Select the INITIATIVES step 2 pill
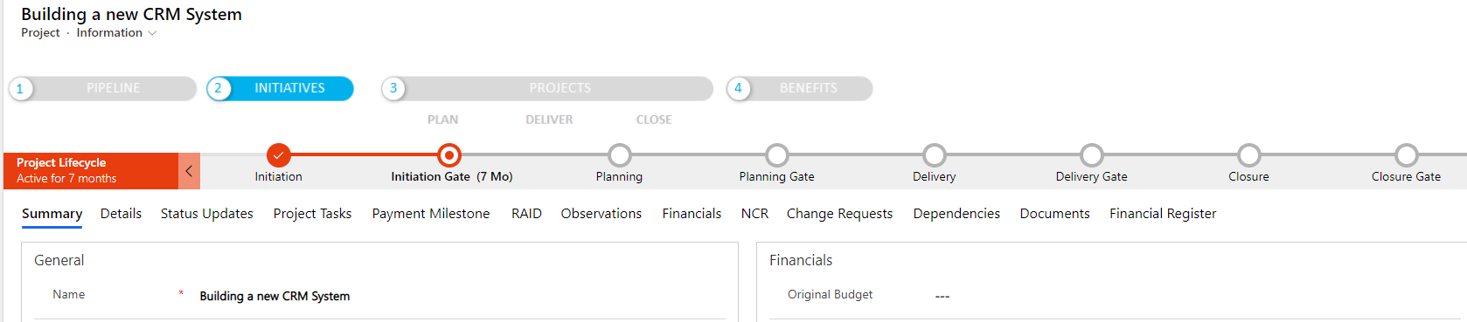 pyautogui.click(x=280, y=88)
